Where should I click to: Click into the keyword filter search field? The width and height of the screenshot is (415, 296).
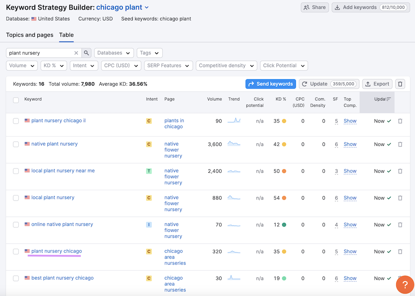click(40, 53)
